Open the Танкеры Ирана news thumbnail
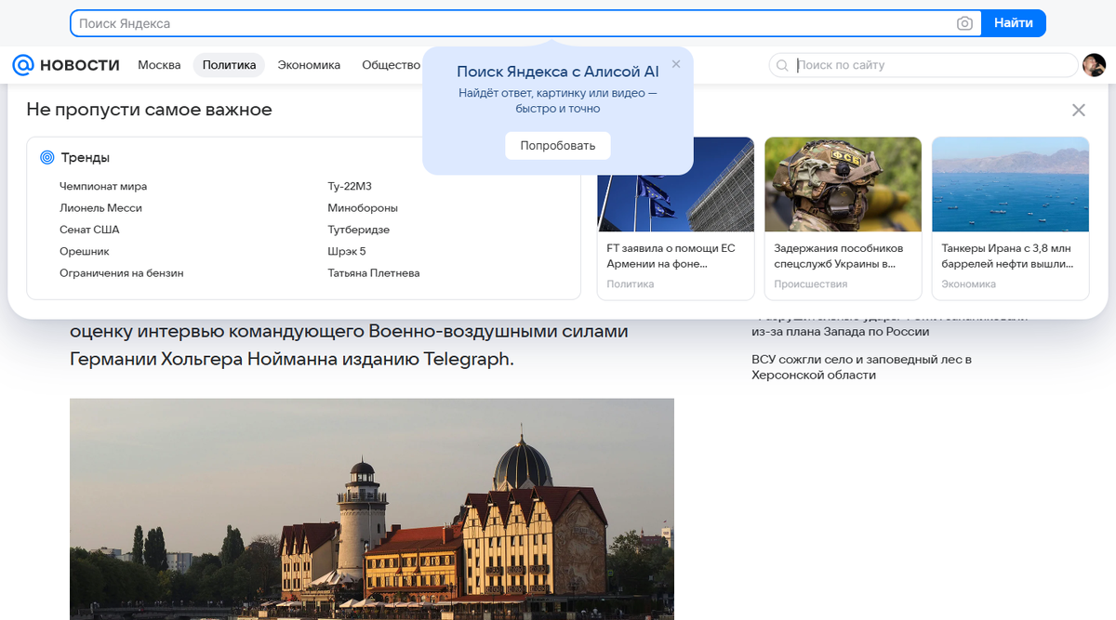Screen dimensions: 1116x620 1010,184
